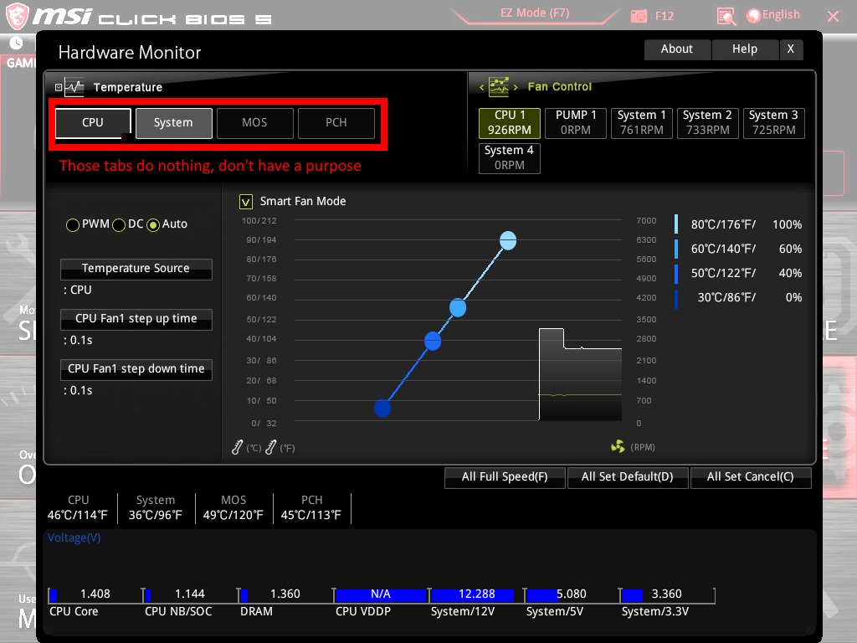Select the System 2 733RPM fan

pos(708,122)
